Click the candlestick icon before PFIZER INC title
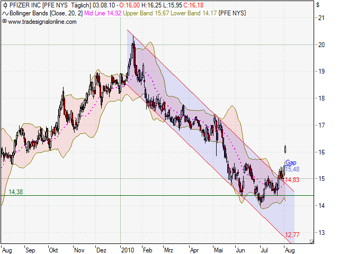This screenshot has width=339, height=254. [5, 5]
